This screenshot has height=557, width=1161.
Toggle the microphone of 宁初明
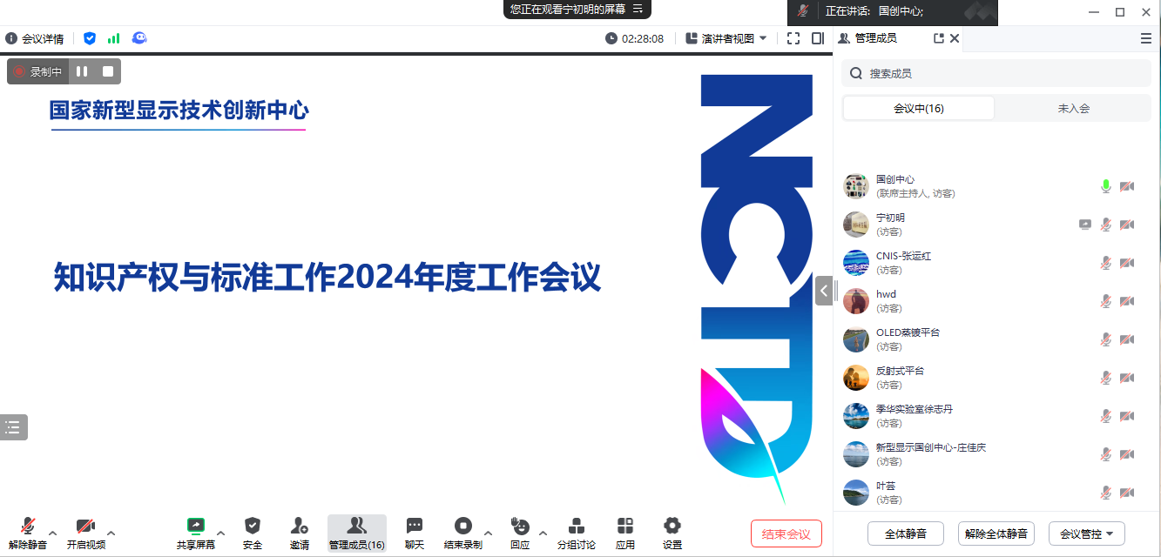coord(1106,225)
